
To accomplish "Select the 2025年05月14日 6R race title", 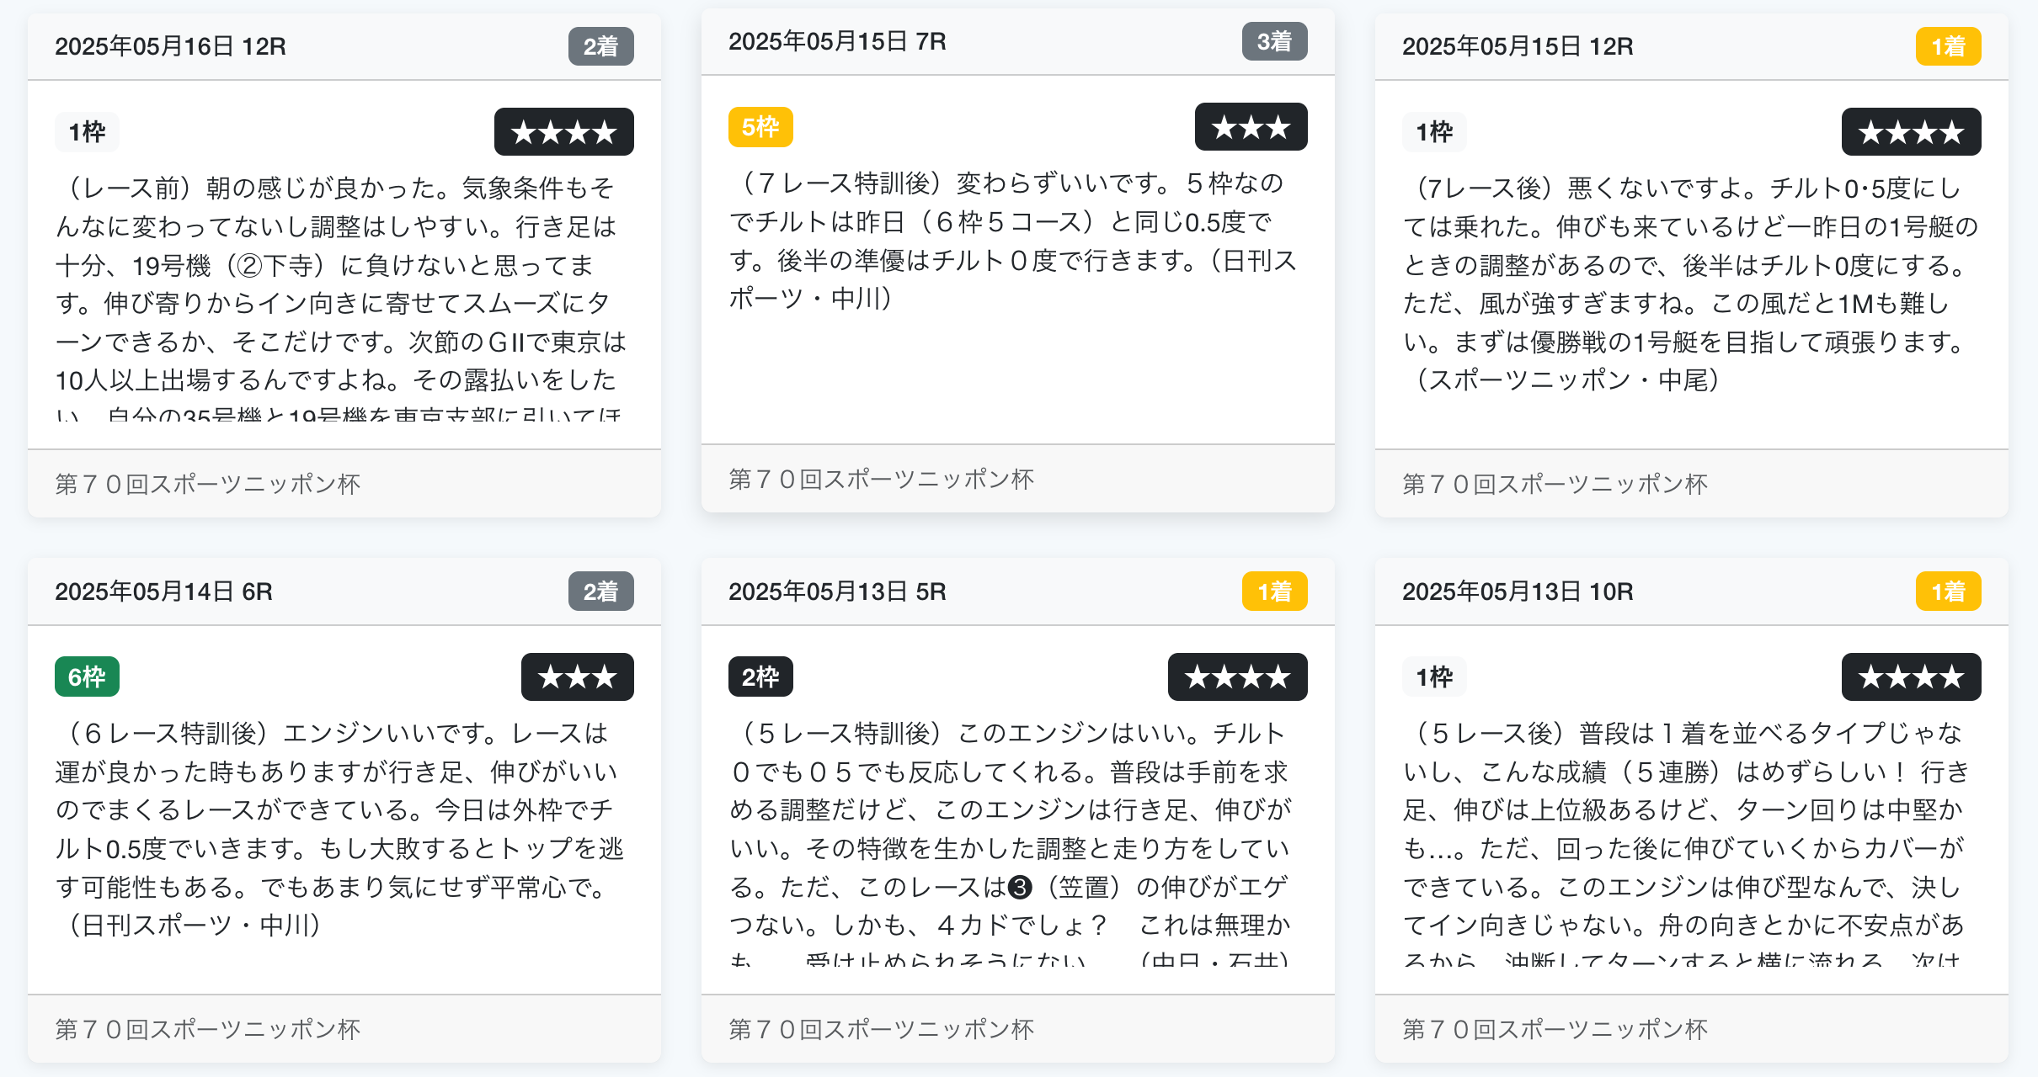I will click(x=163, y=592).
